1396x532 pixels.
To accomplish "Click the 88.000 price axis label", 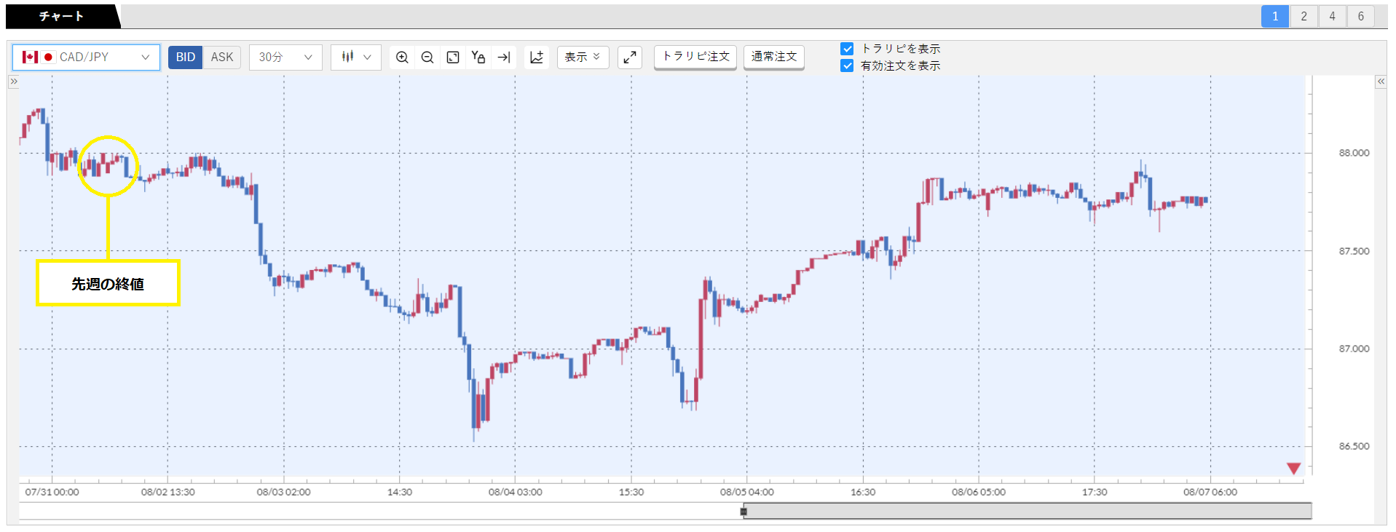I will click(x=1354, y=153).
